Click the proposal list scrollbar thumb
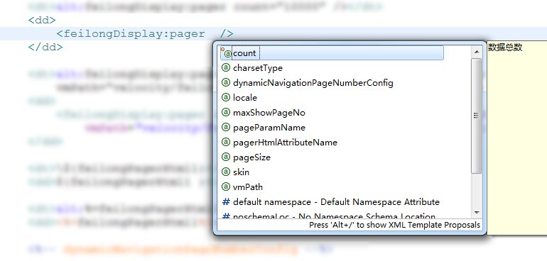 pos(476,116)
